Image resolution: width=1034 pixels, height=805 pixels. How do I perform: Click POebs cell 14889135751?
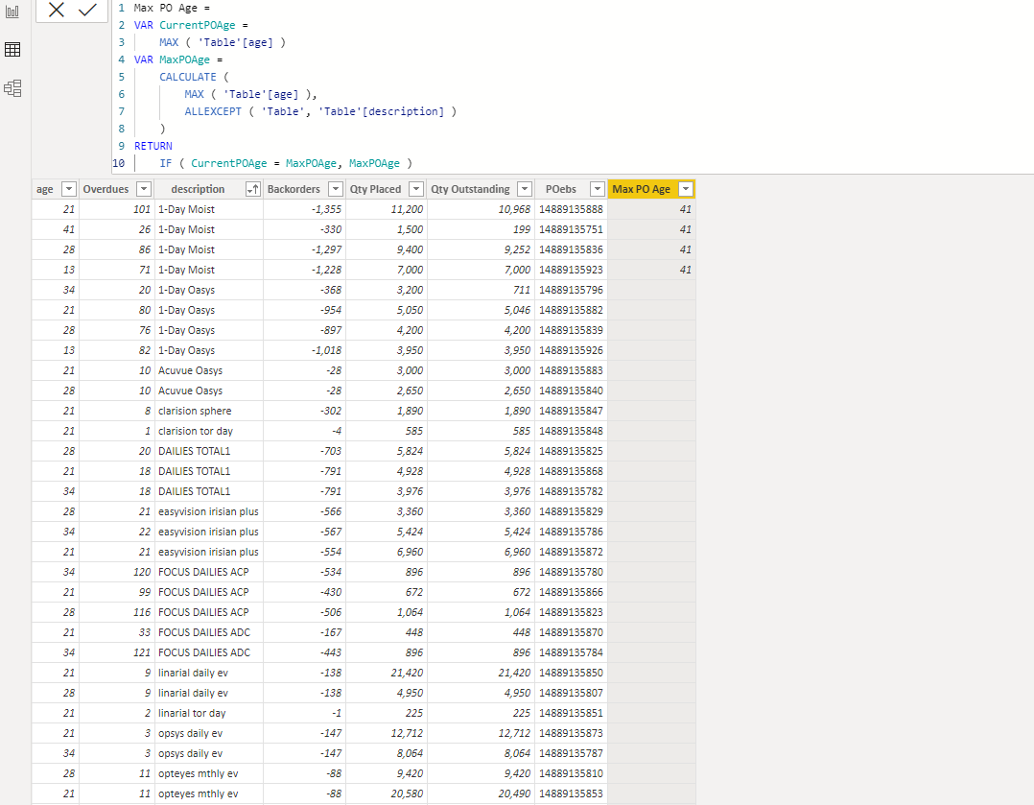click(571, 229)
